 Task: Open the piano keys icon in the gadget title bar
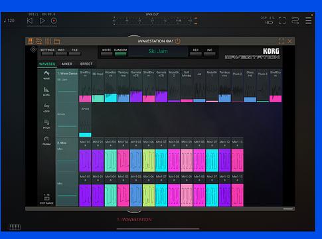(31, 41)
